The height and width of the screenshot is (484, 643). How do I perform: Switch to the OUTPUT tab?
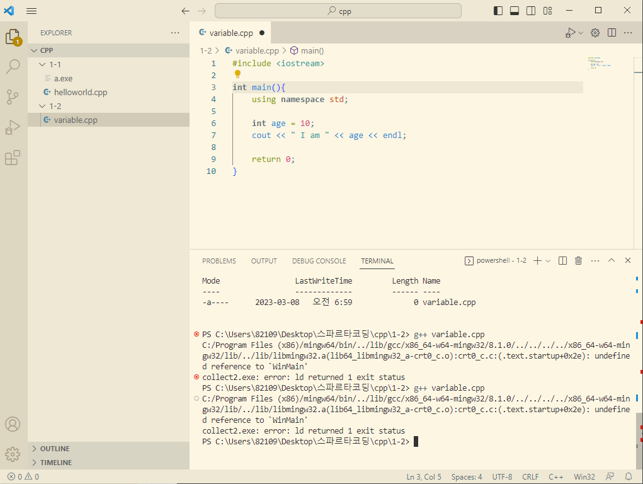[x=264, y=261]
